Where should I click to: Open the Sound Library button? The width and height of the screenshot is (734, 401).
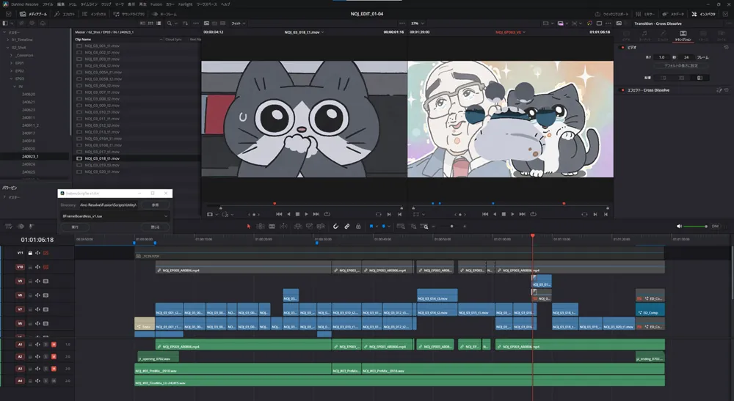[x=128, y=14]
